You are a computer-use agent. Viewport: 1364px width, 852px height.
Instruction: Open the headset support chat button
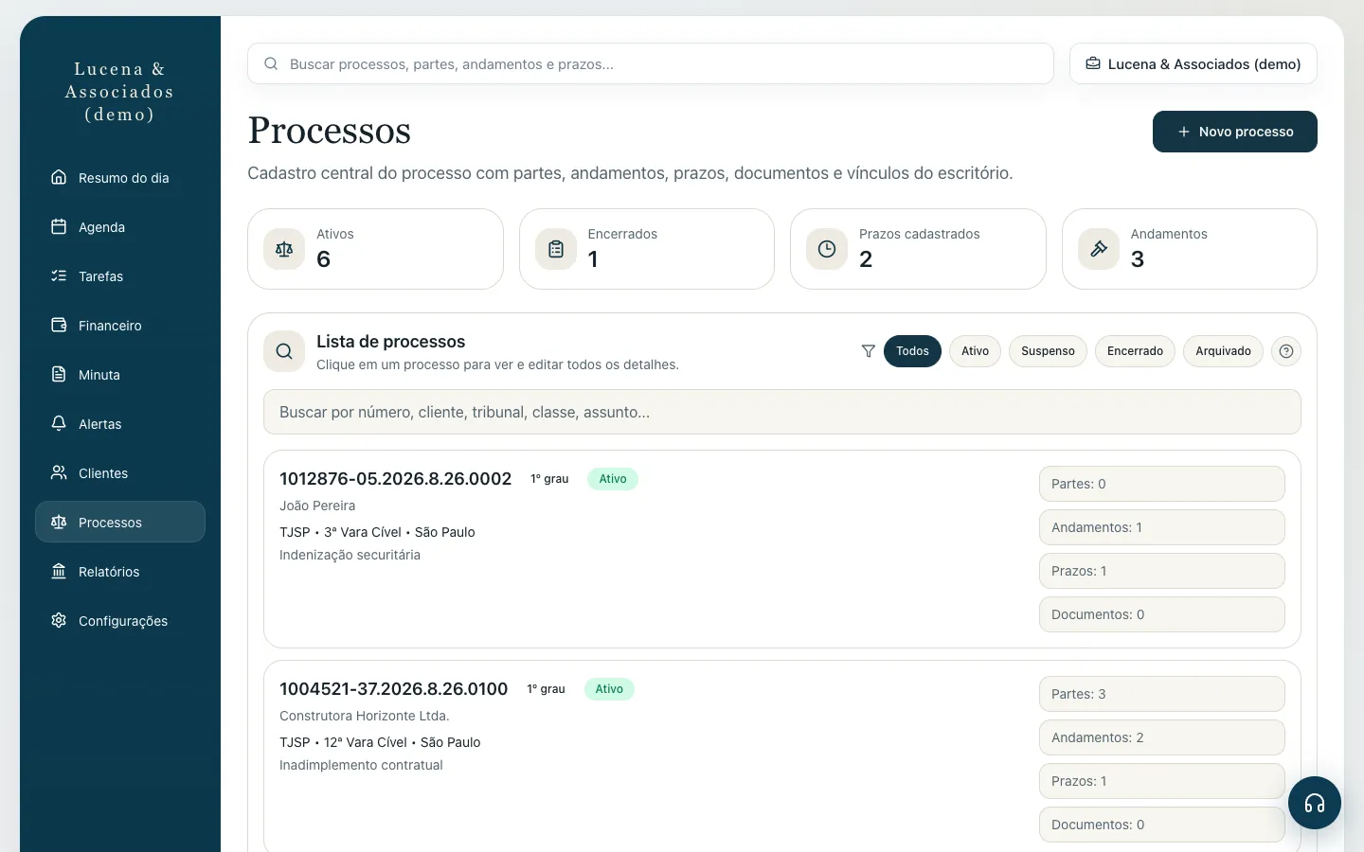pyautogui.click(x=1315, y=803)
